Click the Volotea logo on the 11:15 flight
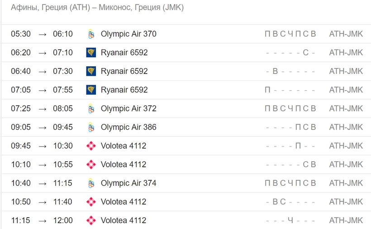371x229 pixels. [91, 220]
